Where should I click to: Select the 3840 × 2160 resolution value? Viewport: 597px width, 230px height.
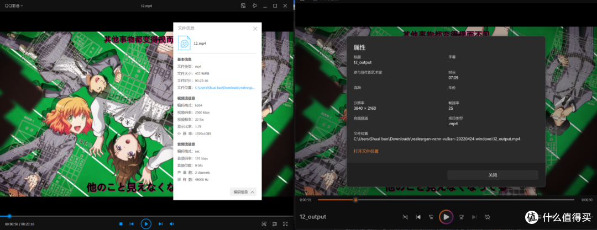coord(365,108)
